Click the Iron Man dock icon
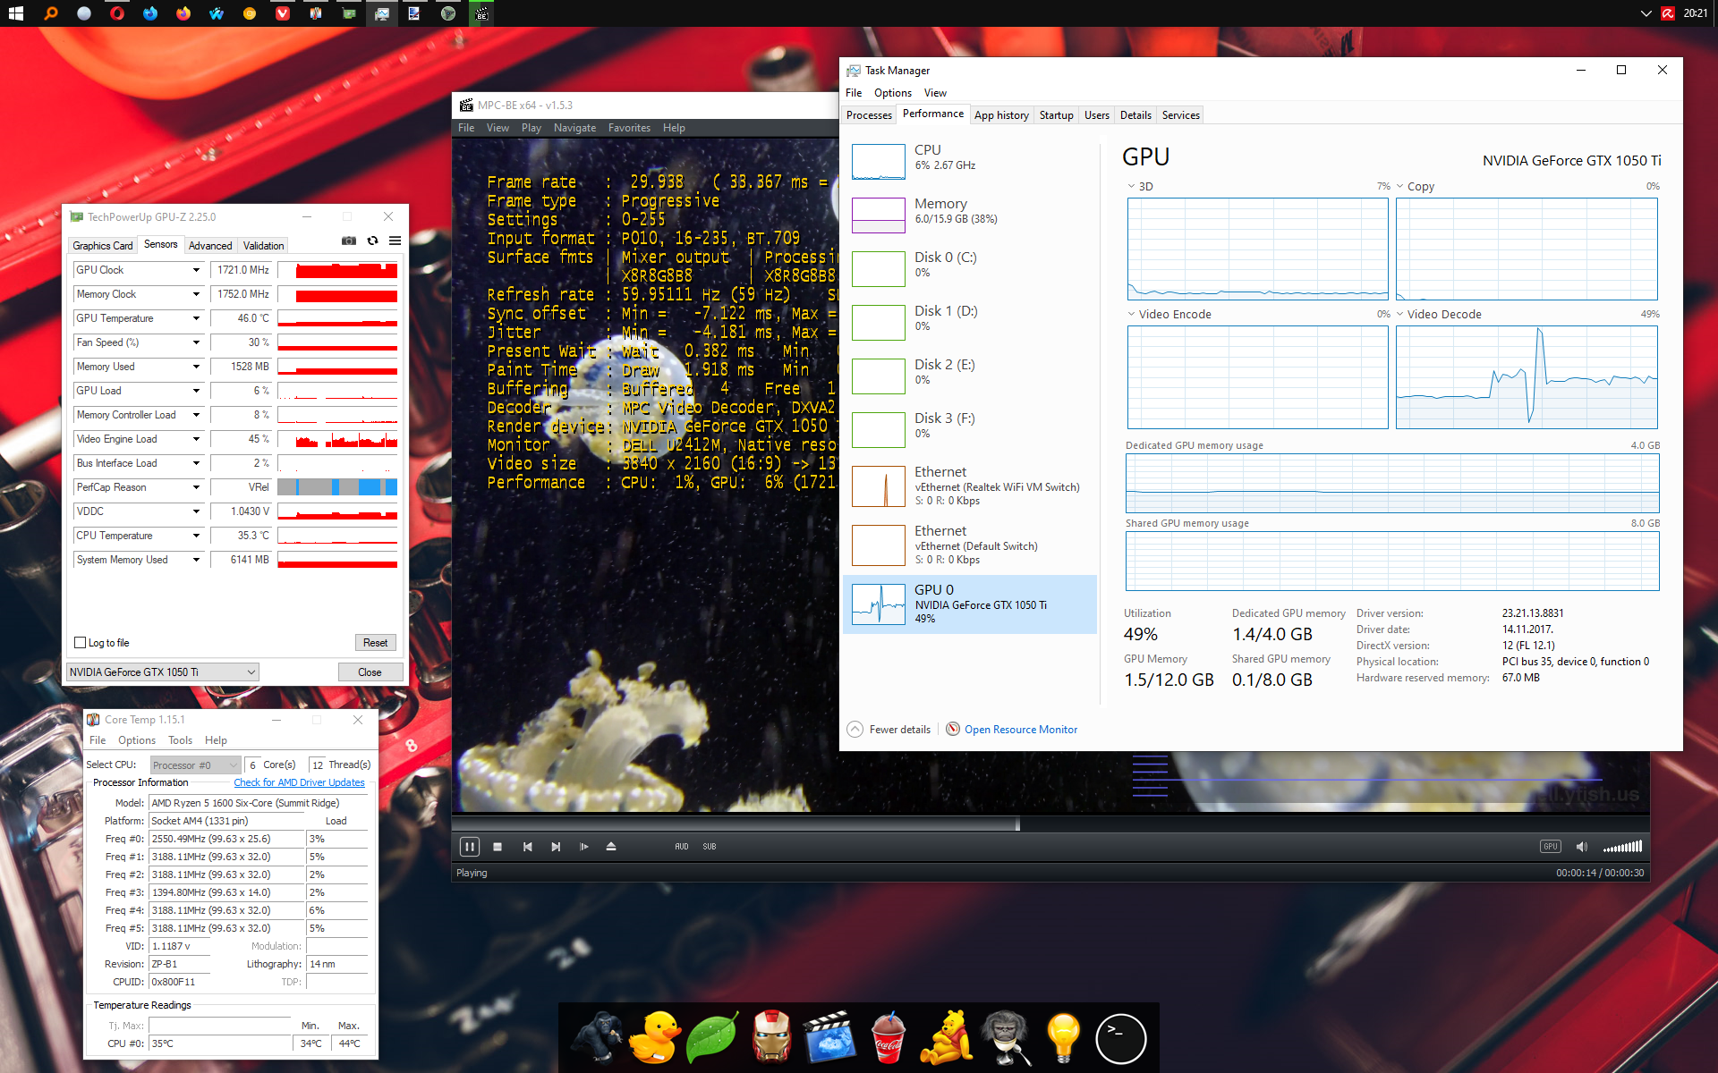Image resolution: width=1718 pixels, height=1073 pixels. pyautogui.click(x=771, y=1037)
